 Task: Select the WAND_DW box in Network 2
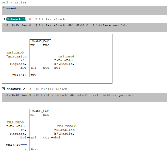coord(40,130)
